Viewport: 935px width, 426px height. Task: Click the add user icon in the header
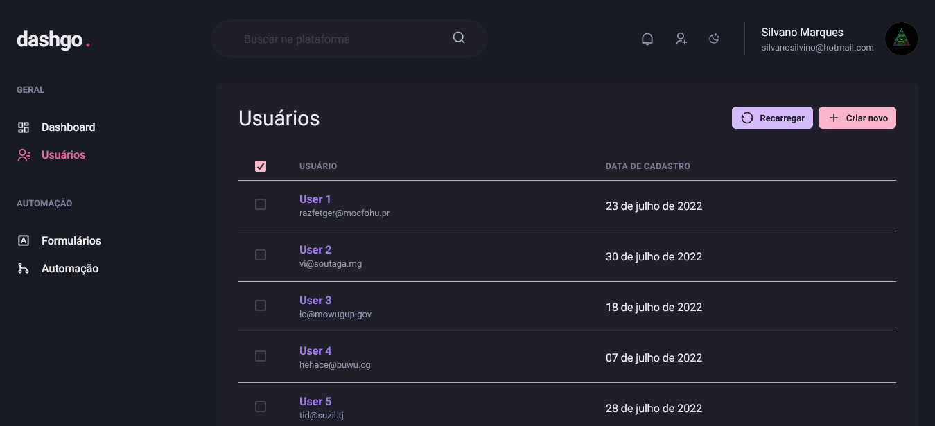(681, 39)
